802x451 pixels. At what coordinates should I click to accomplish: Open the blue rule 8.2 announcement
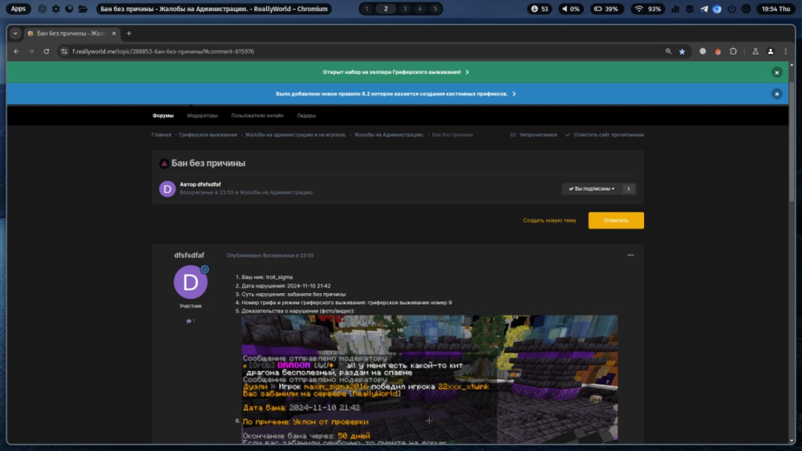[395, 94]
